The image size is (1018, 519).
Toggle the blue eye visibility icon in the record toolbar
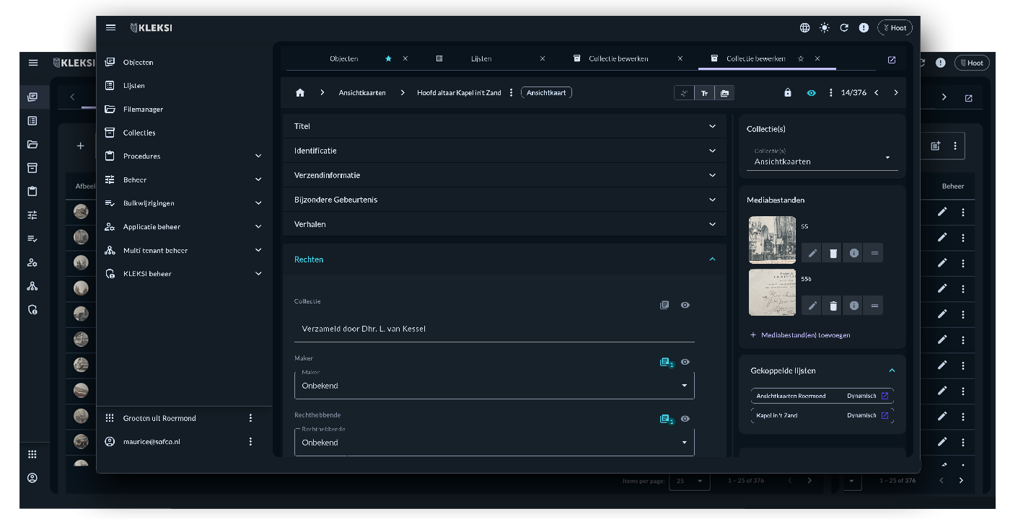[x=812, y=93]
